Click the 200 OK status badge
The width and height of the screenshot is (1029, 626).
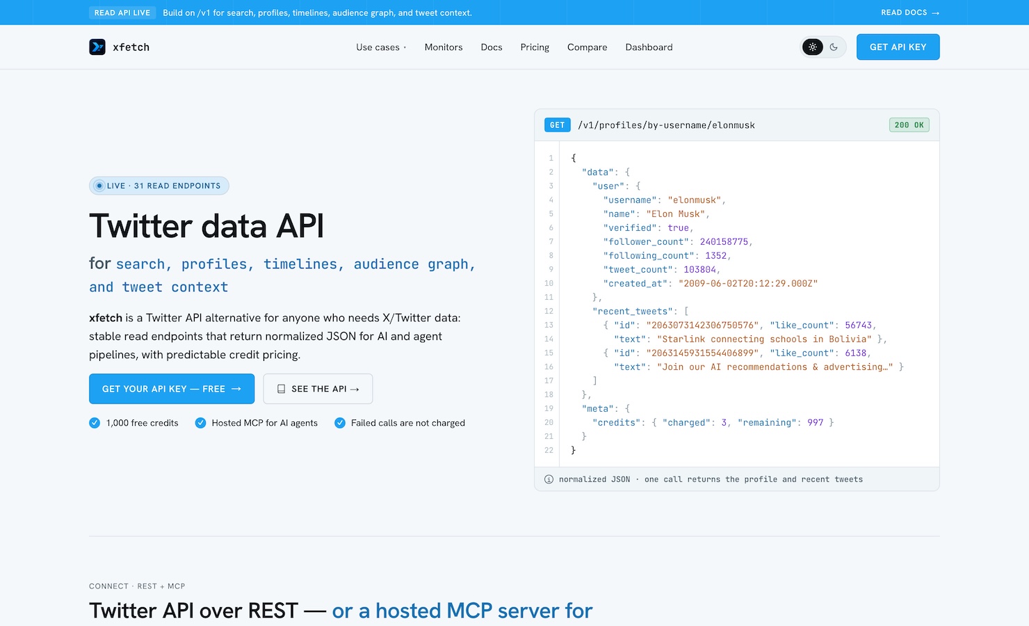point(909,125)
